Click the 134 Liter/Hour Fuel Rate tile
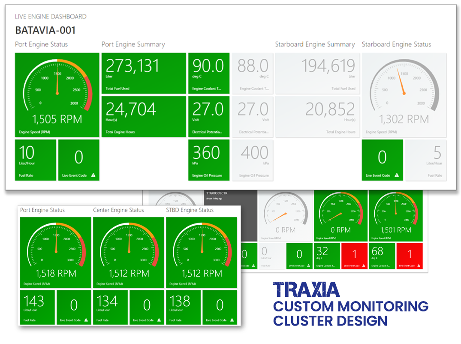The height and width of the screenshot is (344, 461). pyautogui.click(x=110, y=308)
